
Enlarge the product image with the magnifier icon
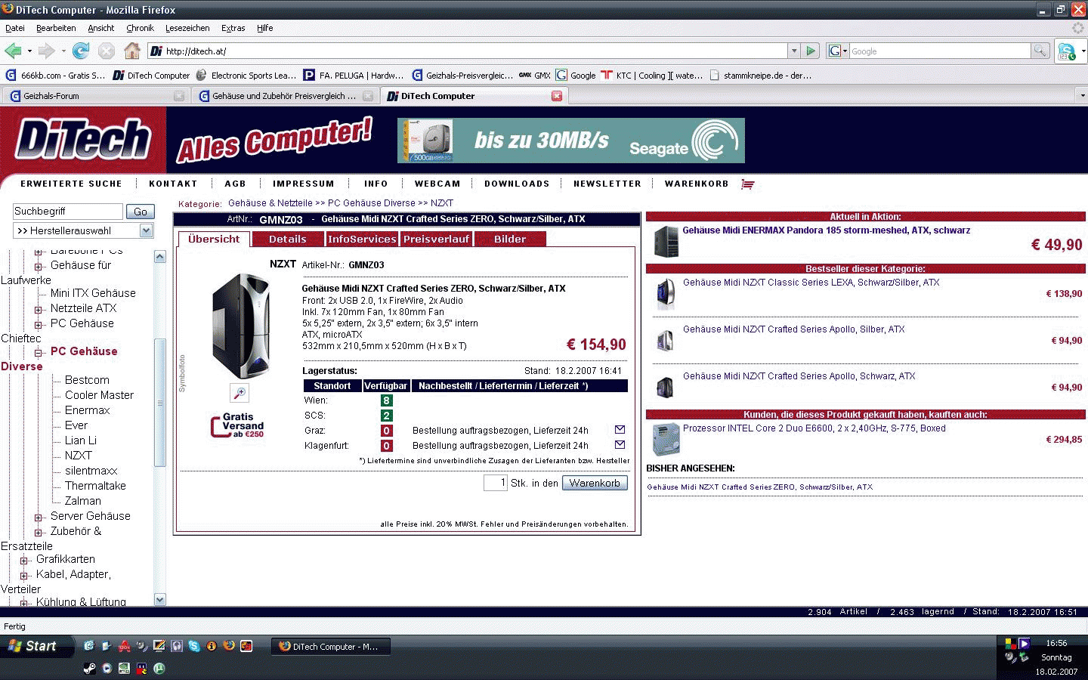(x=240, y=393)
